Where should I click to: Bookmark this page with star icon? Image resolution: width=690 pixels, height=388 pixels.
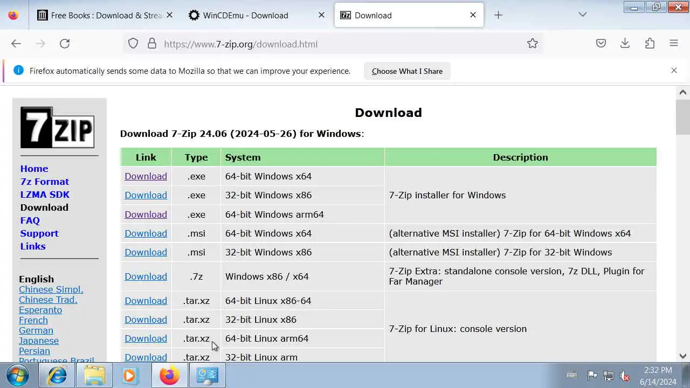(533, 44)
